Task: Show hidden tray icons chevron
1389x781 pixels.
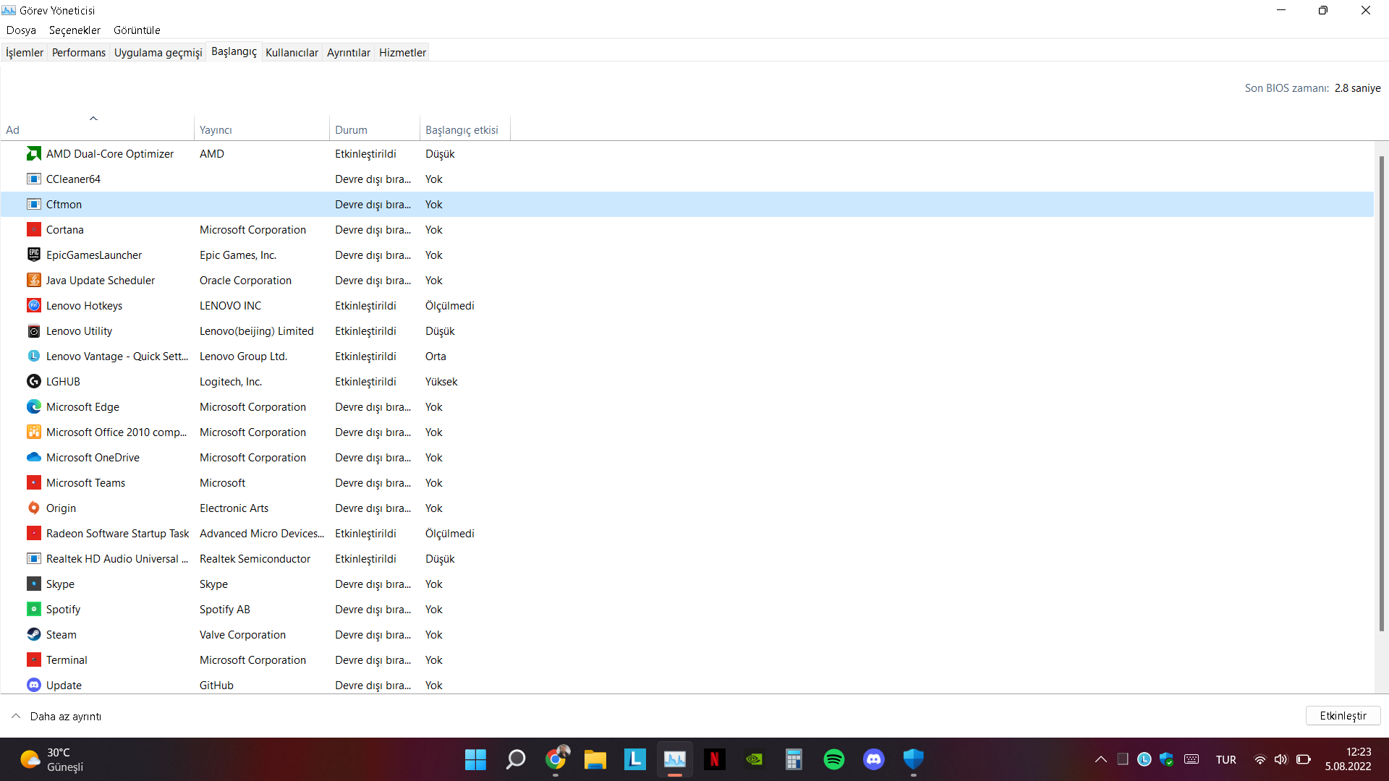Action: pyautogui.click(x=1100, y=759)
